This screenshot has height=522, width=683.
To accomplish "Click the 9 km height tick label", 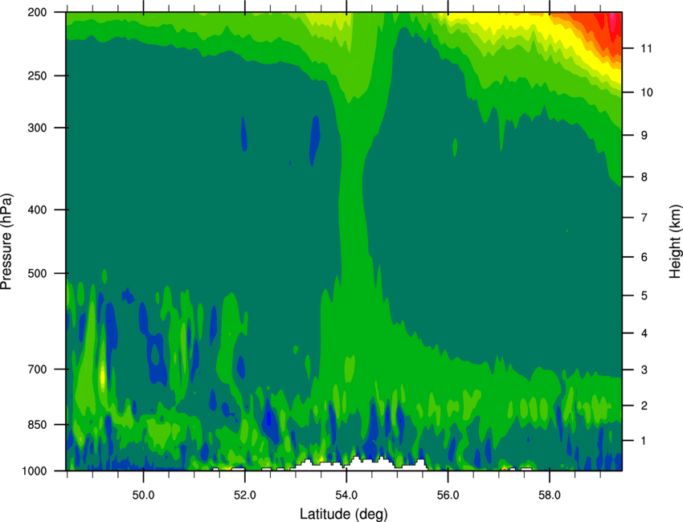I will (644, 136).
